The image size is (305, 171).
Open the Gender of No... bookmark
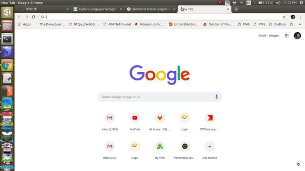click(x=218, y=24)
